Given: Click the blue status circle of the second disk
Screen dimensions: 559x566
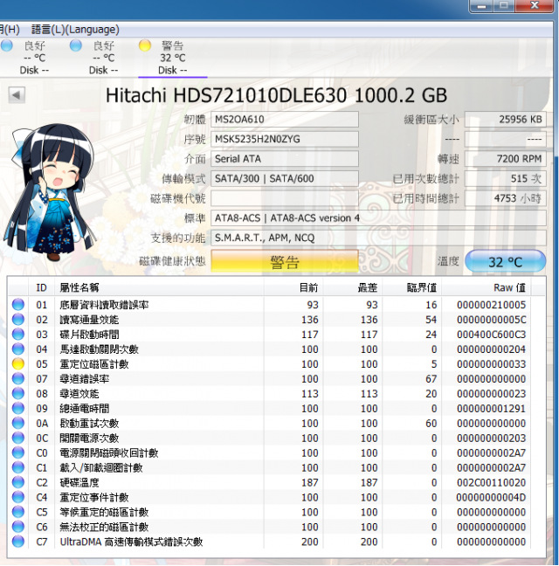Looking at the screenshot, I should point(76,45).
